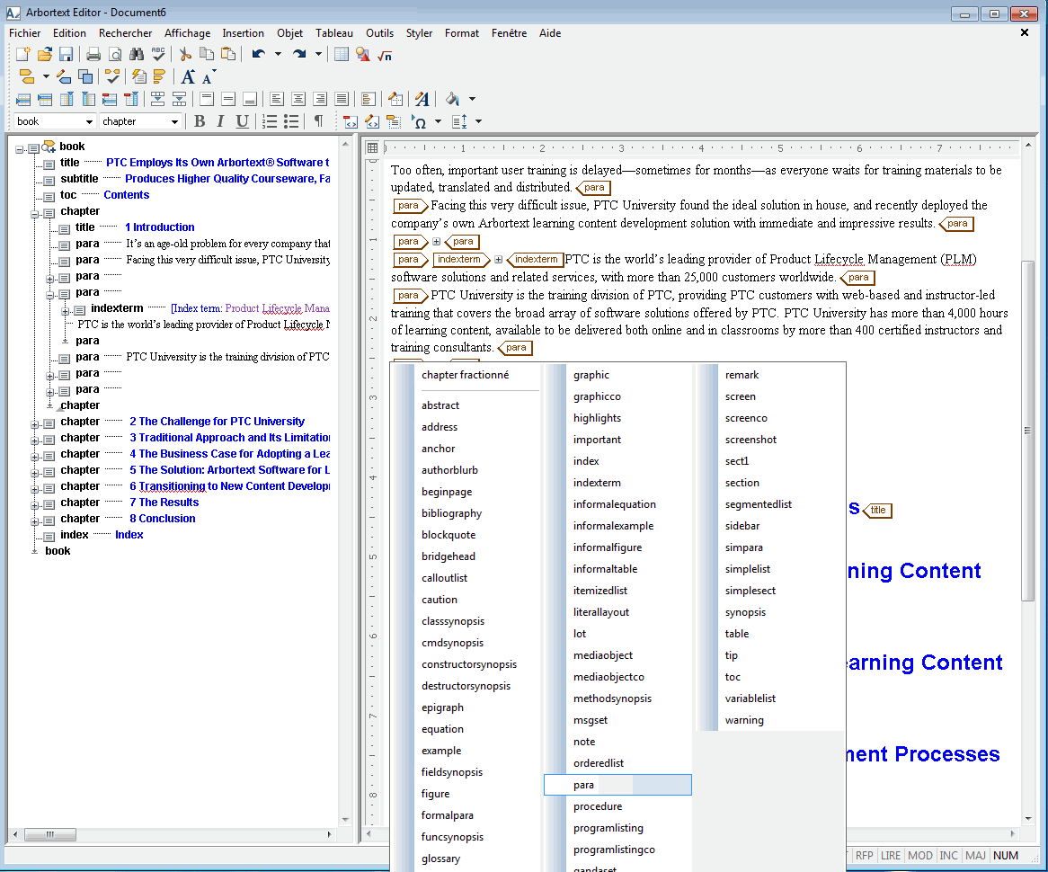Viewport: 1048px width, 872px height.
Task: Toggle Bold formatting
Action: click(x=200, y=121)
